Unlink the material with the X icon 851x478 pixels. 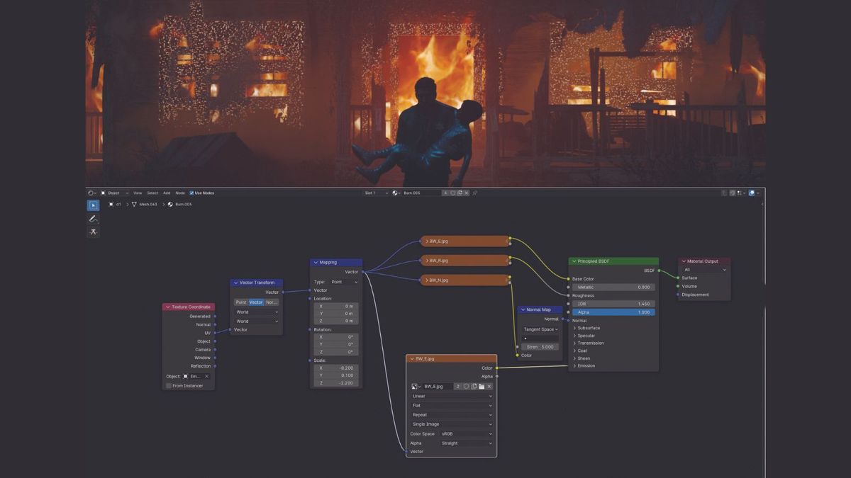tap(466, 193)
